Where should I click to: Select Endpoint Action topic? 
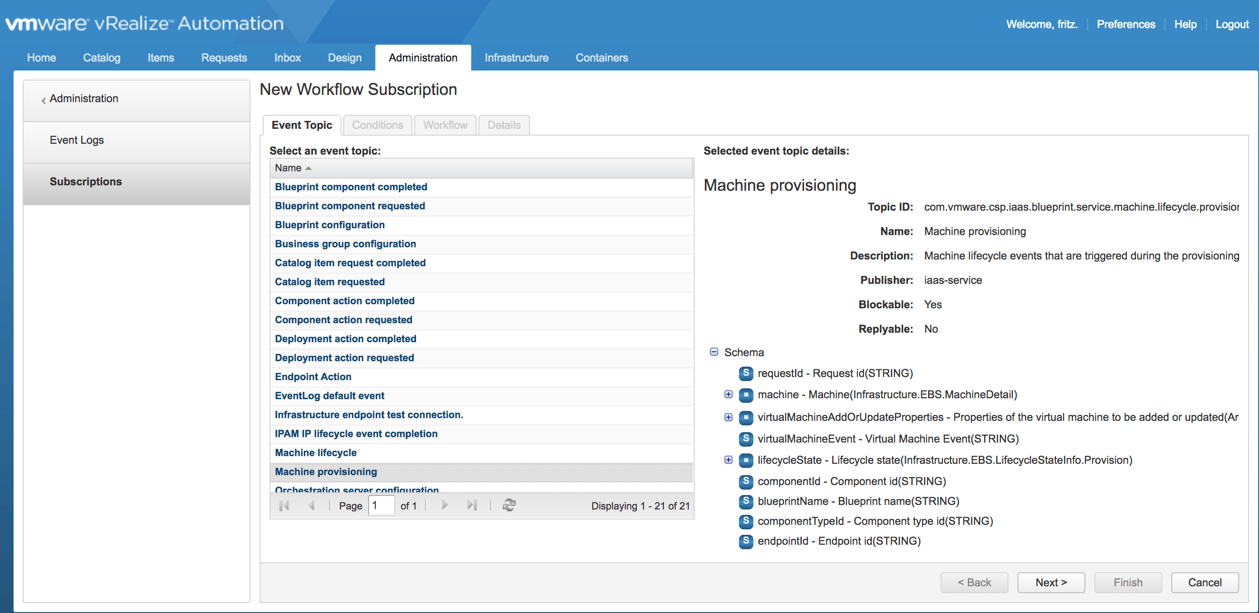pos(482,377)
